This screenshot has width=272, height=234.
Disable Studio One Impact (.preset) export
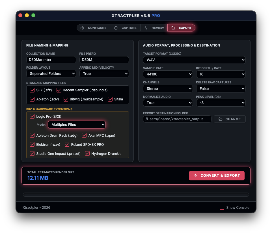[32, 153]
